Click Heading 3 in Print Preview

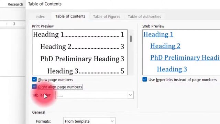tap(63, 71)
